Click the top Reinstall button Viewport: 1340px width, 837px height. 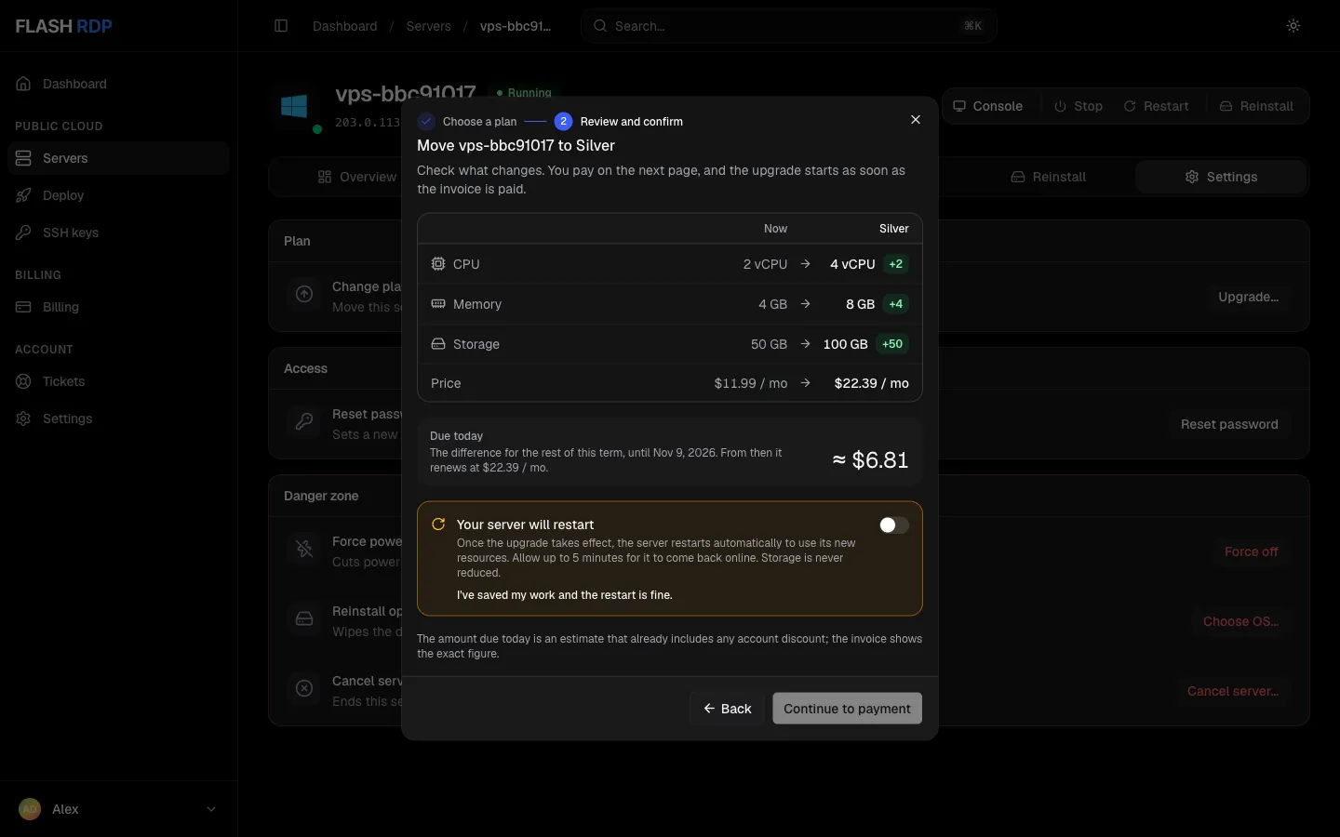tap(1256, 106)
